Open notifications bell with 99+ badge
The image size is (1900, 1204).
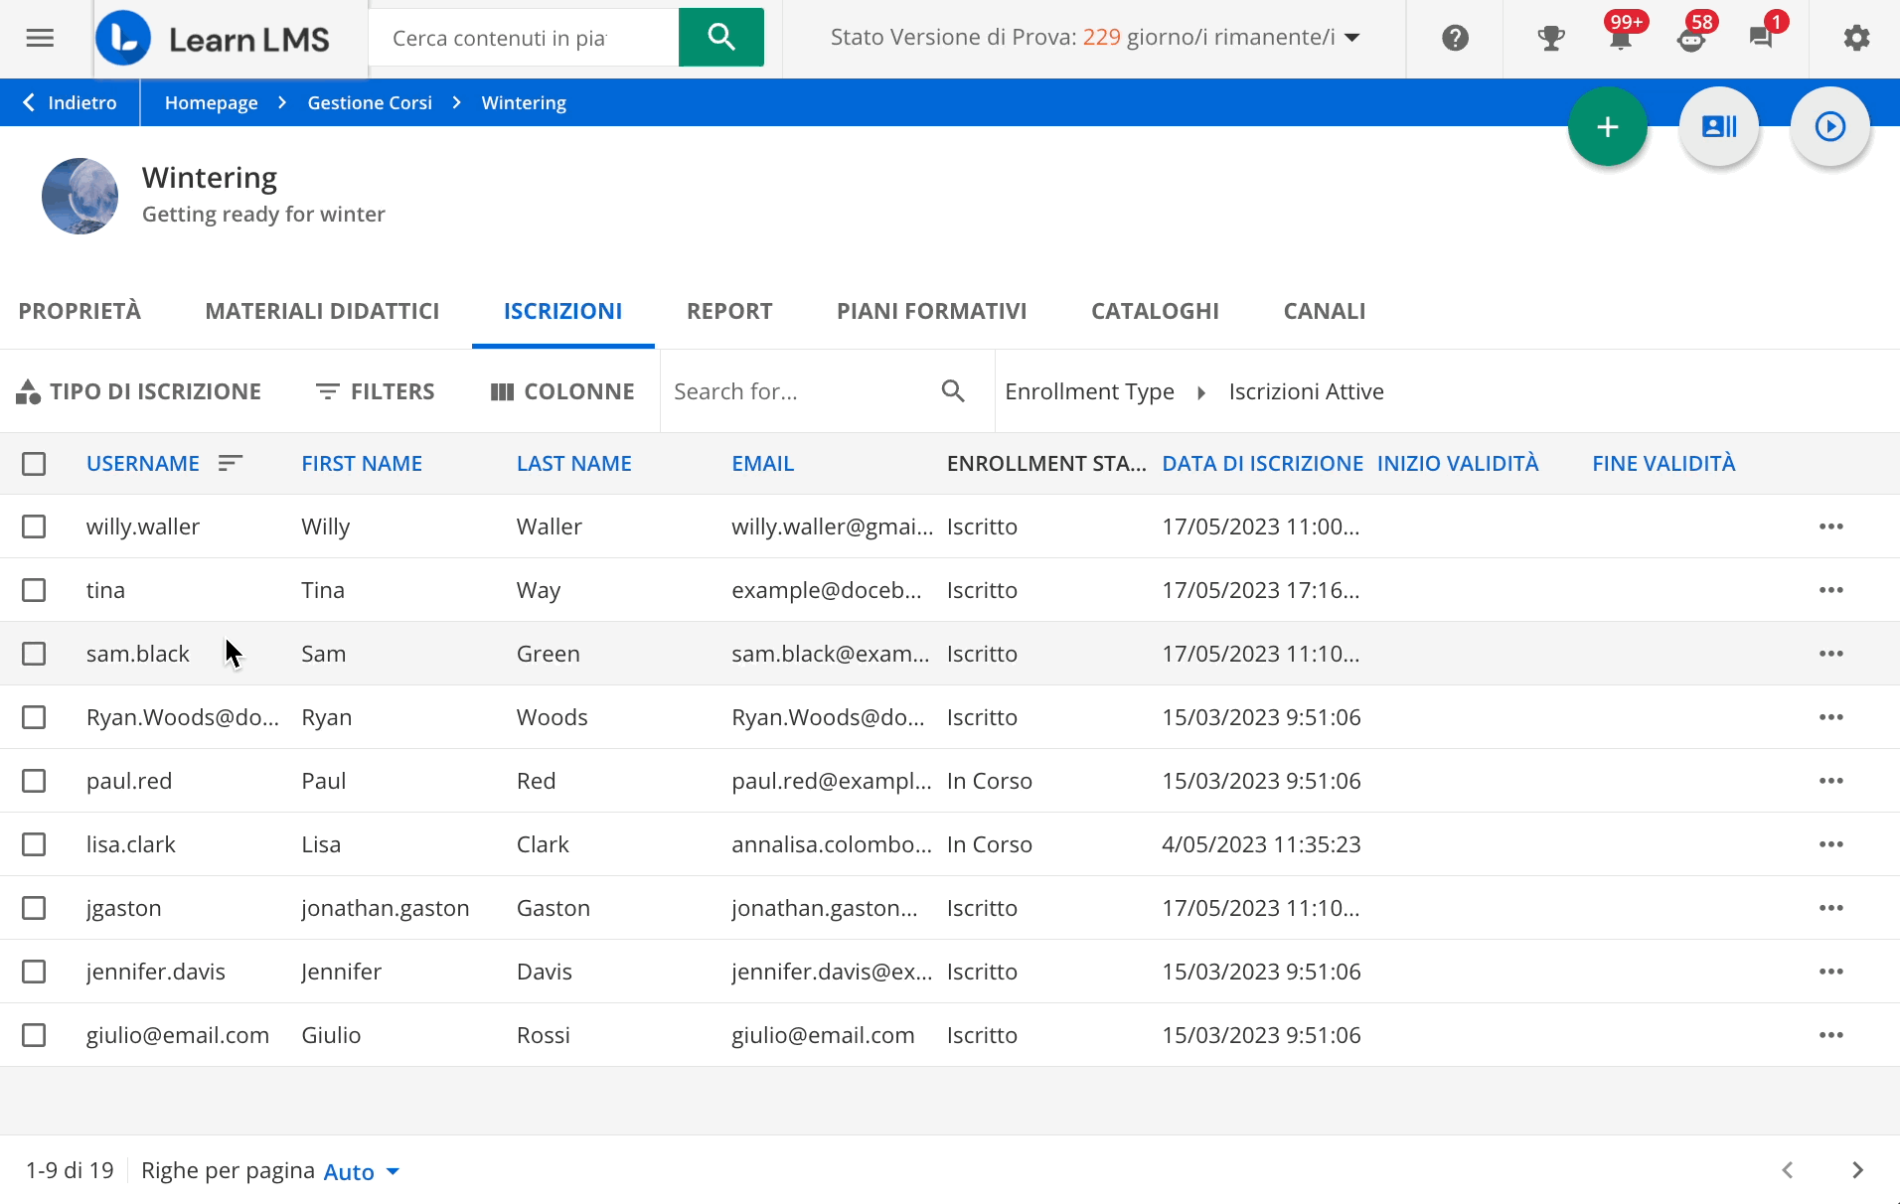(x=1621, y=39)
